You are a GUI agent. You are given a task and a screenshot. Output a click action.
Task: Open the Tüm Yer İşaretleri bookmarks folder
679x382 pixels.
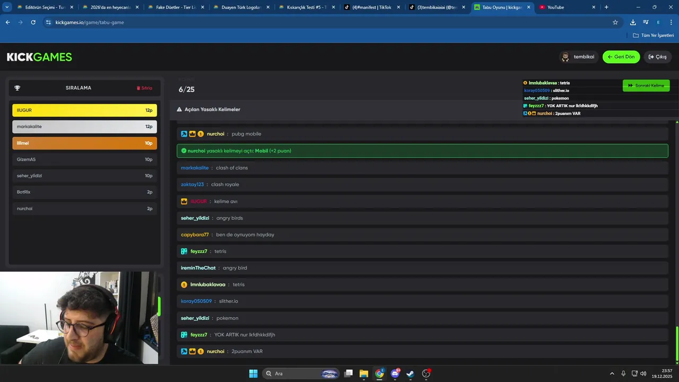tap(654, 36)
